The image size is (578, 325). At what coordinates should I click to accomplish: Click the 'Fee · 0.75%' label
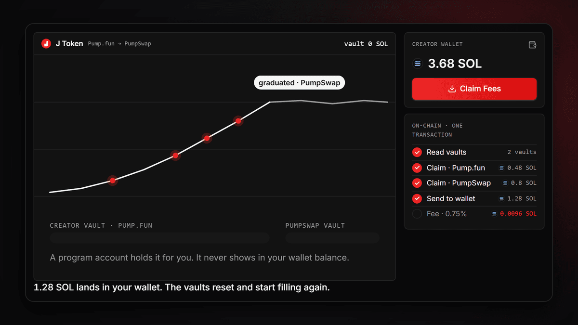(x=447, y=214)
